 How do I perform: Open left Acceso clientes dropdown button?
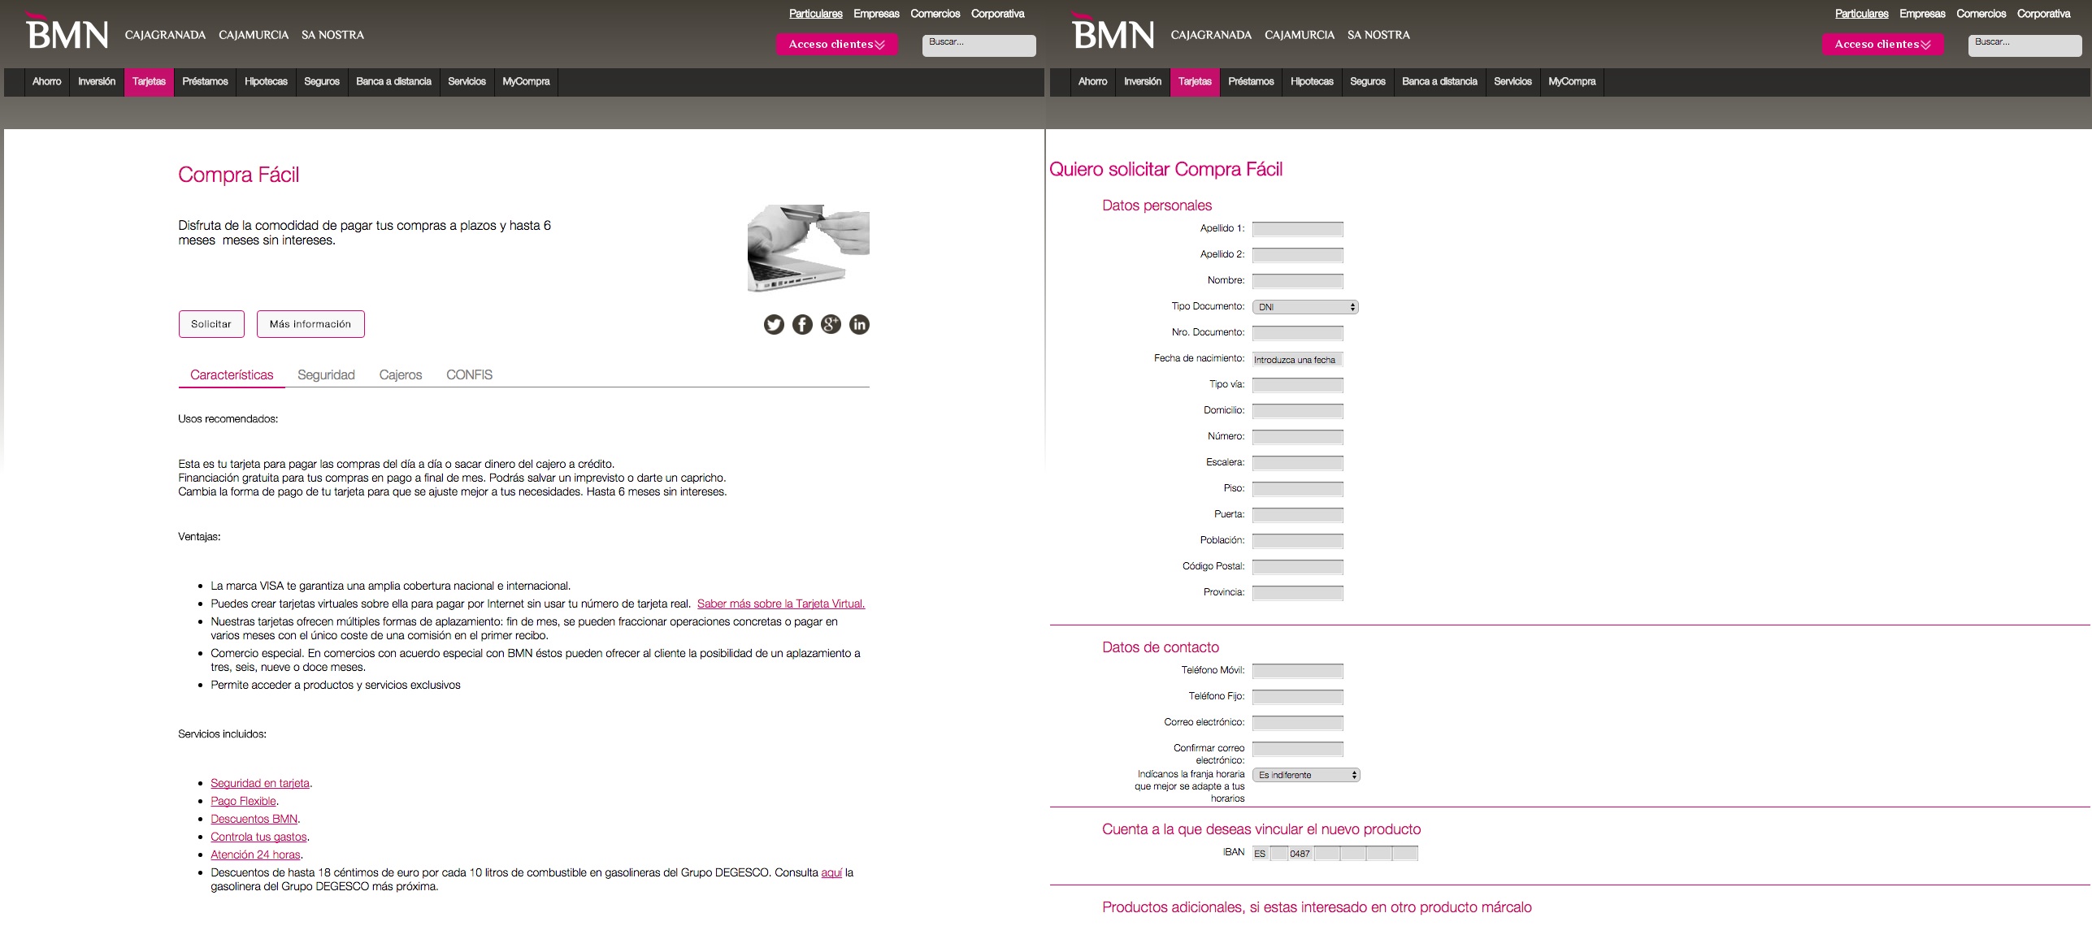tap(836, 44)
